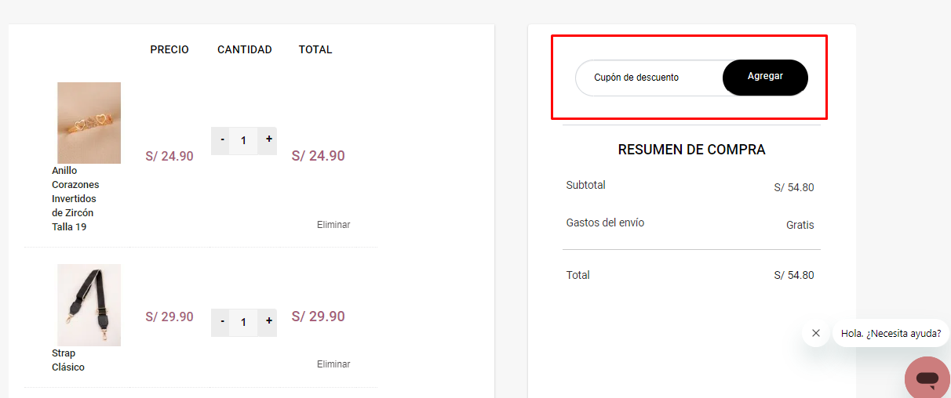The image size is (951, 398).
Task: Increase quantity of Anillo Corazones ring
Action: pos(268,139)
